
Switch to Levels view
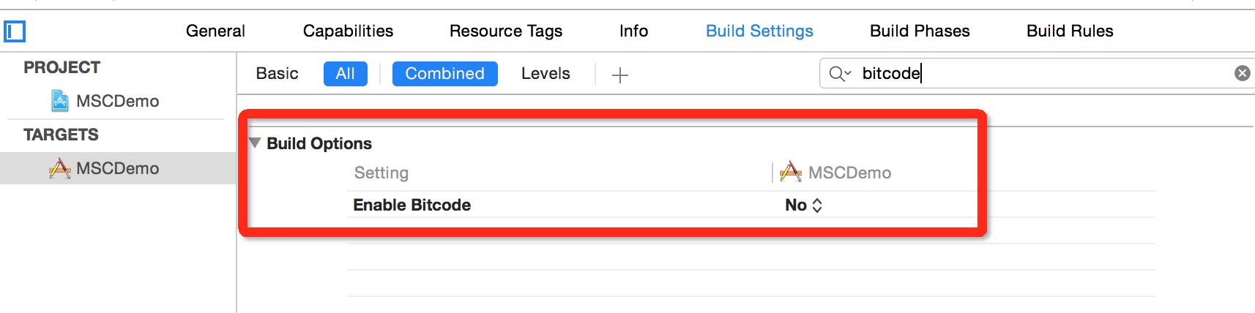tap(545, 73)
